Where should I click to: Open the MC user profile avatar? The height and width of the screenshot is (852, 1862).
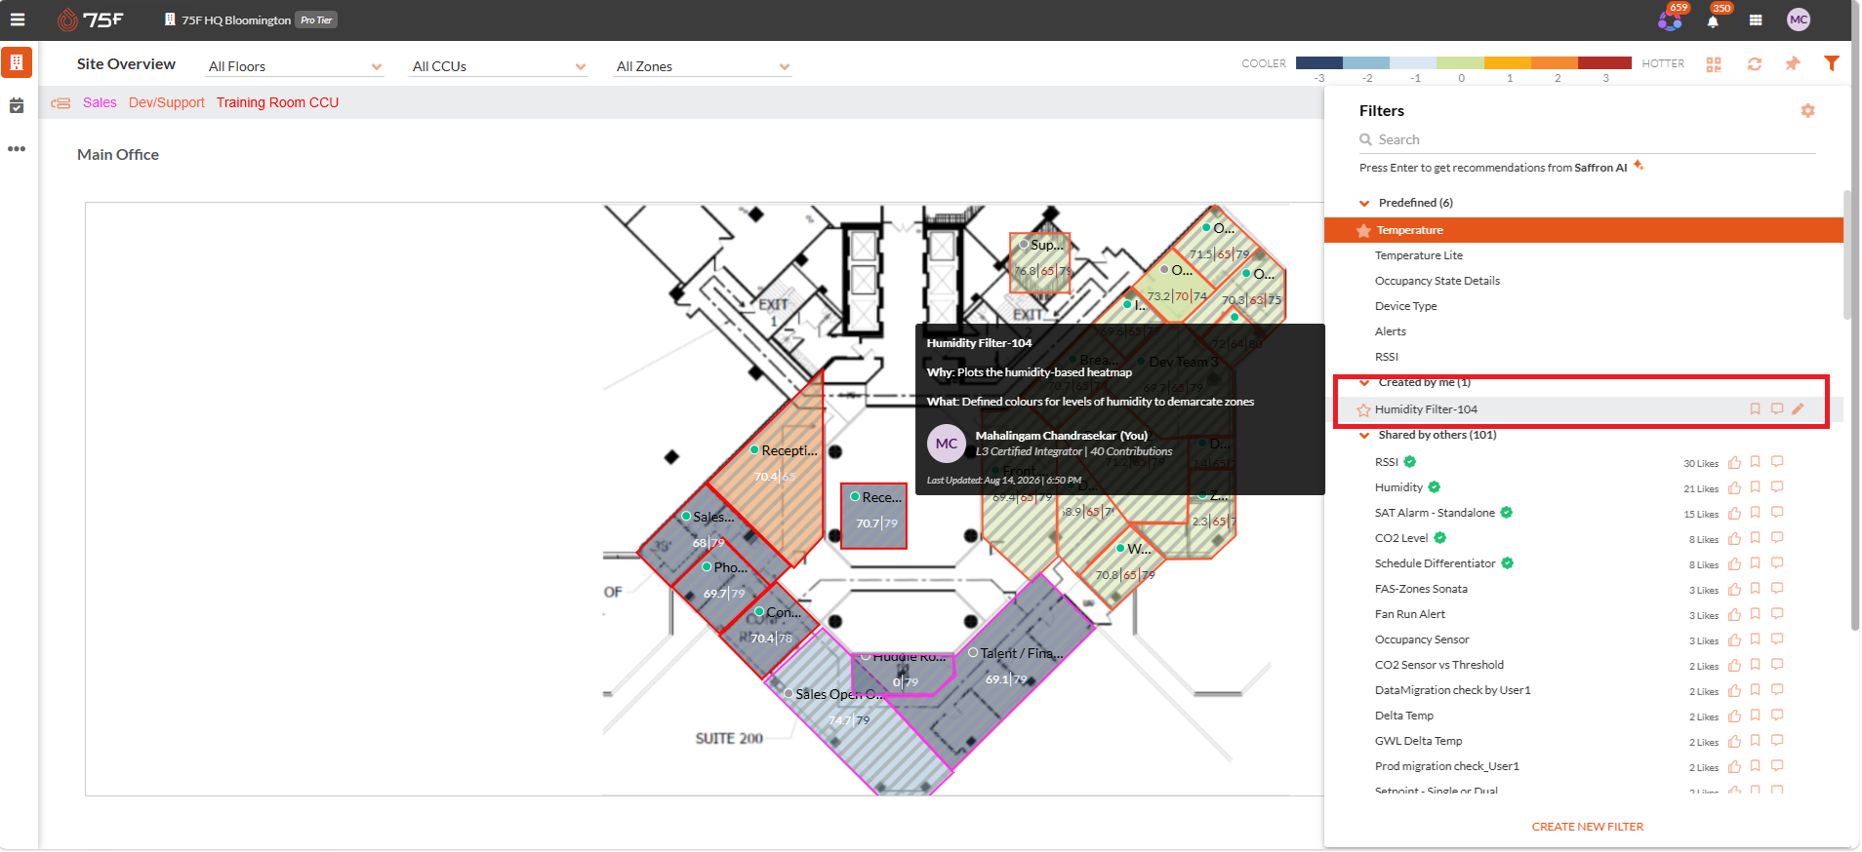[1799, 19]
